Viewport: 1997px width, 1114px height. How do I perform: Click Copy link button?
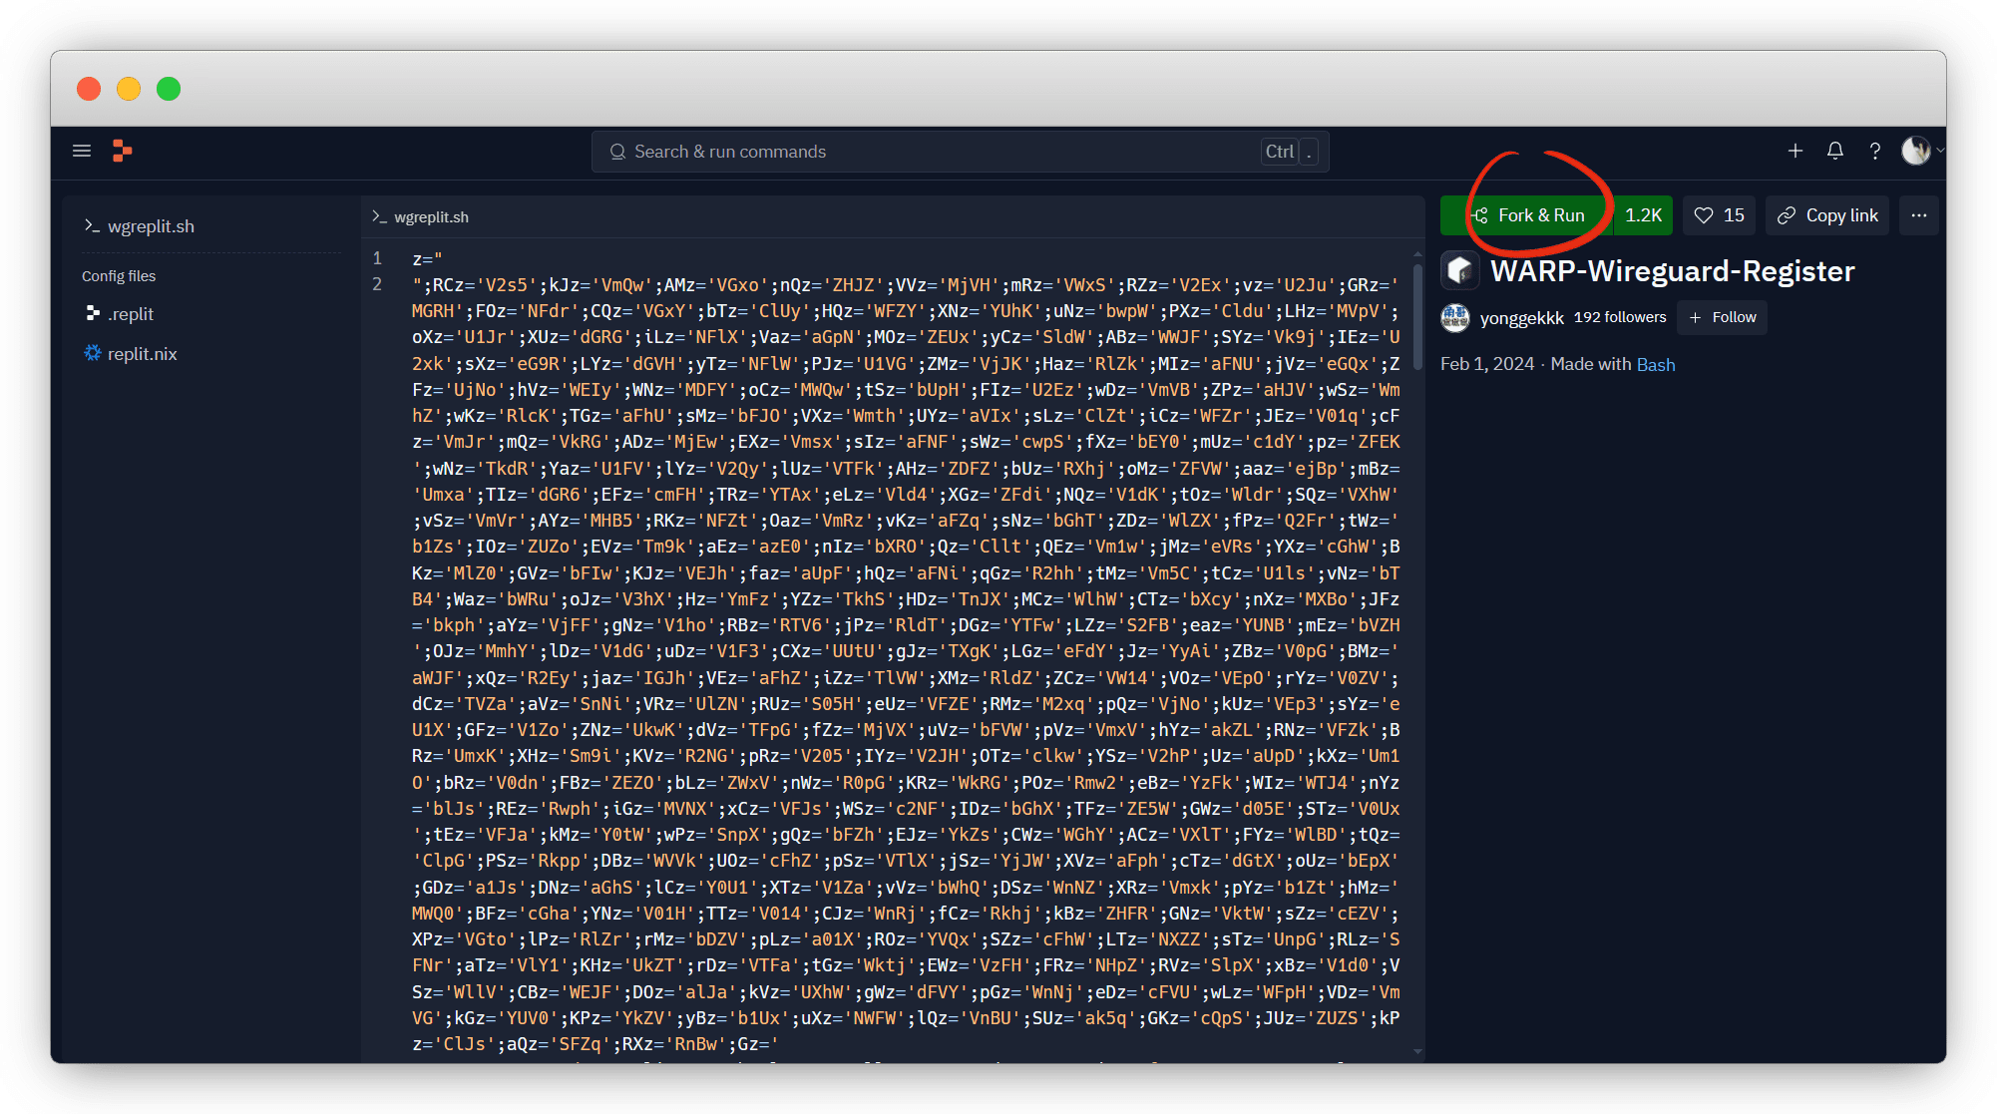coord(1827,215)
